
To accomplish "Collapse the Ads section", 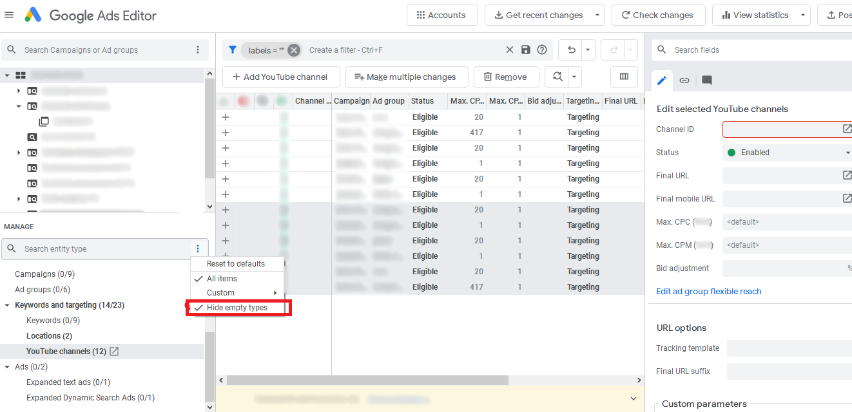I will point(7,367).
